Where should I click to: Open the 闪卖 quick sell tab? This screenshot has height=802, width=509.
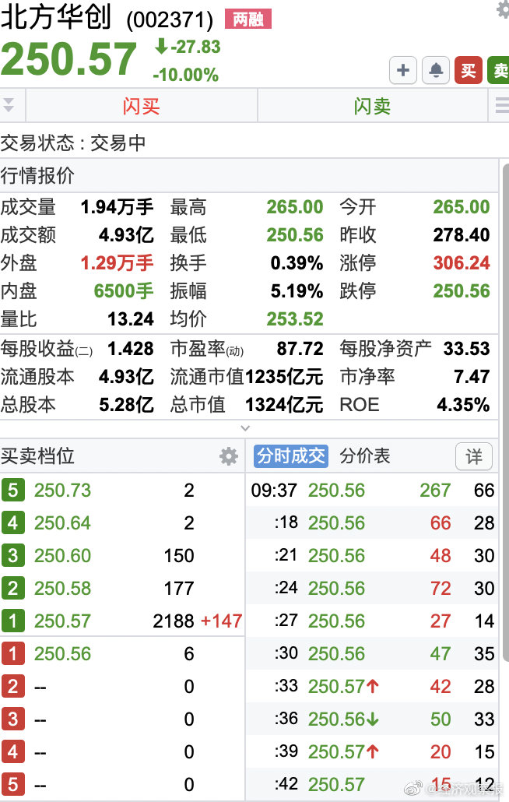click(372, 106)
